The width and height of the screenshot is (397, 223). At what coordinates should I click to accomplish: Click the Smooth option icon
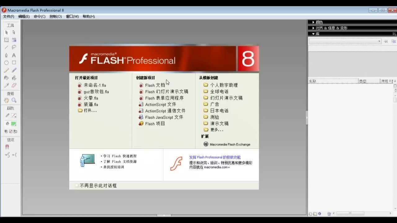pos(7,155)
